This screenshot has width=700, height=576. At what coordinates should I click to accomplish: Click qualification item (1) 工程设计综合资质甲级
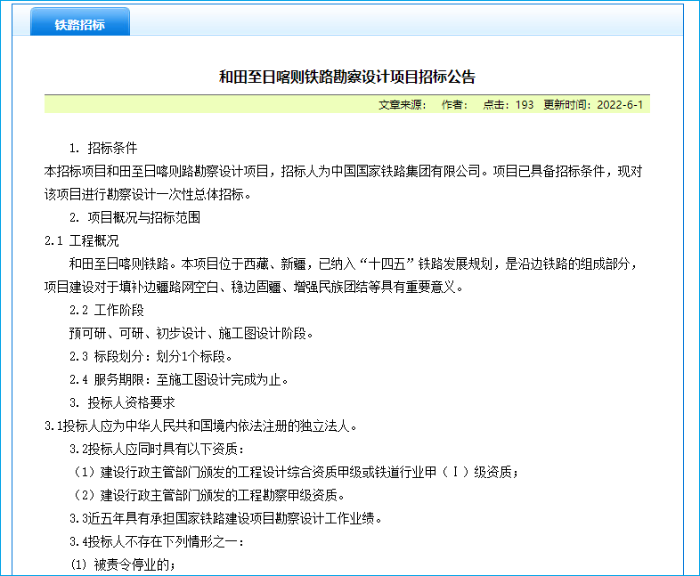[x=295, y=472]
